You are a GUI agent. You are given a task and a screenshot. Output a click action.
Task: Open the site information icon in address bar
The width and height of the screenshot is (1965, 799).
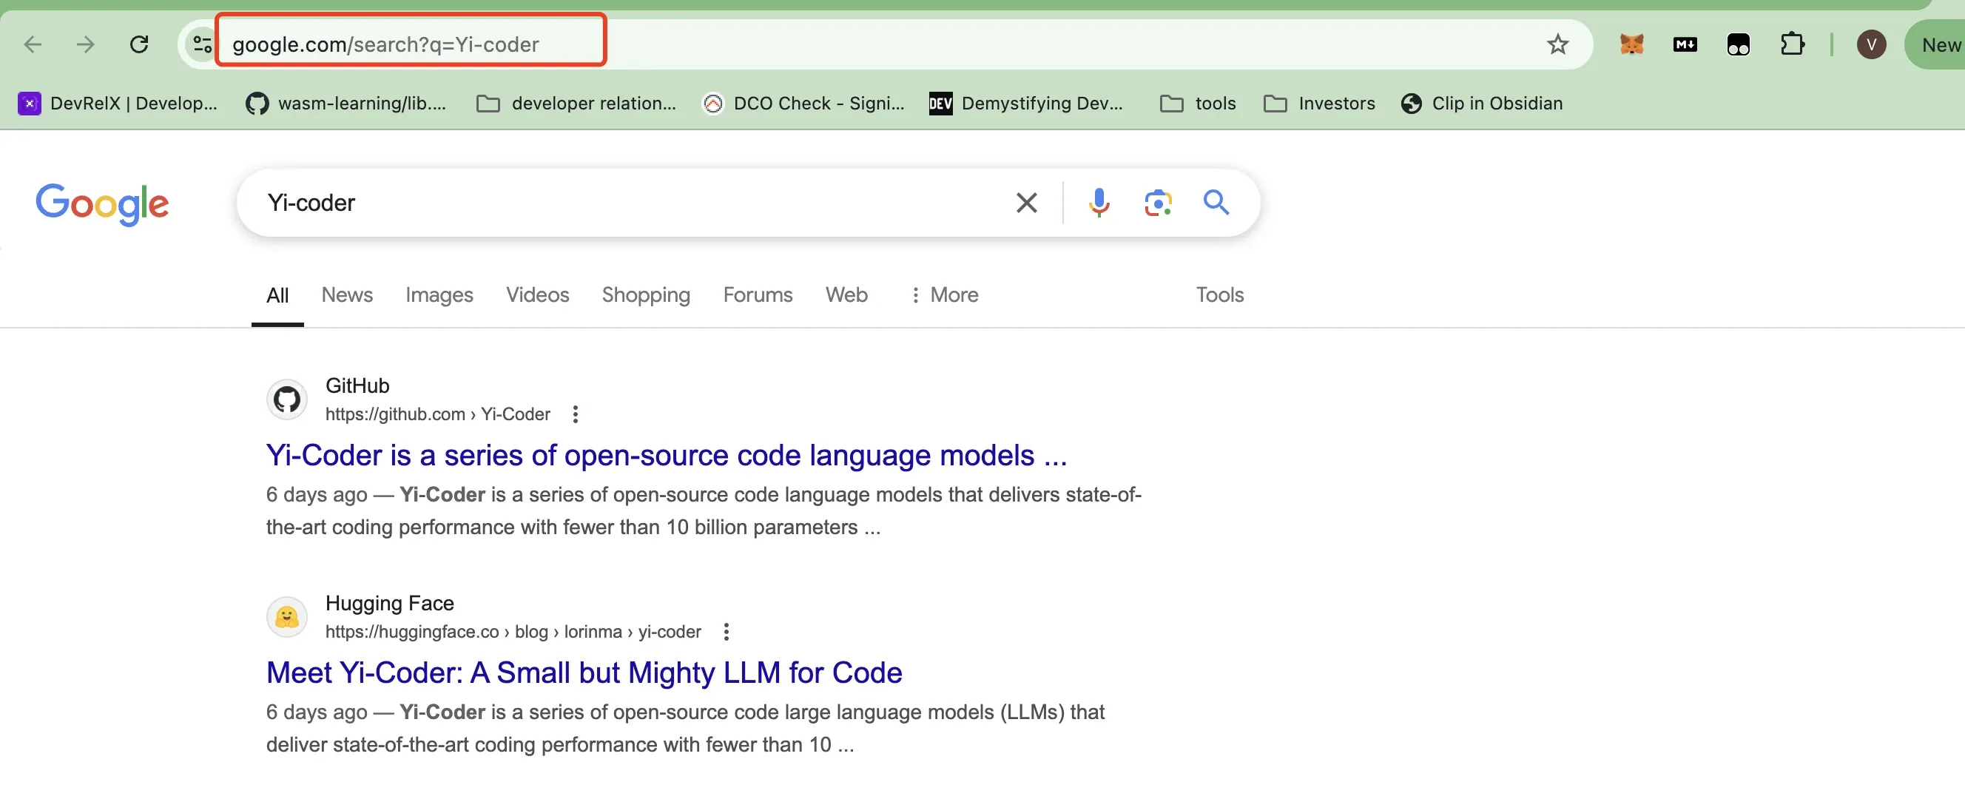tap(202, 44)
